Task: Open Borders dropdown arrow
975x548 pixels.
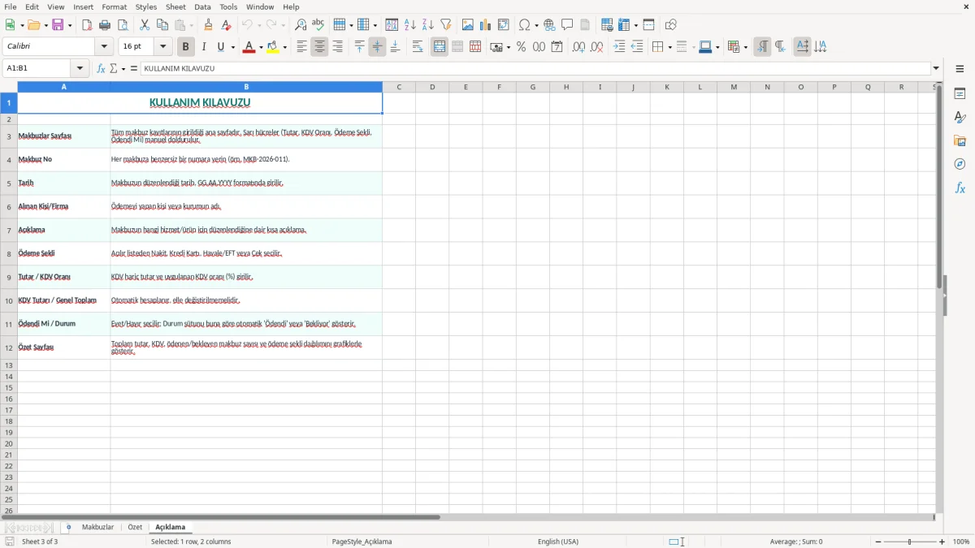Action: 669,47
